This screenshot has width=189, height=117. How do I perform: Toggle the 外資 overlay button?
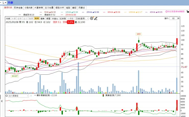(x=14, y=19)
